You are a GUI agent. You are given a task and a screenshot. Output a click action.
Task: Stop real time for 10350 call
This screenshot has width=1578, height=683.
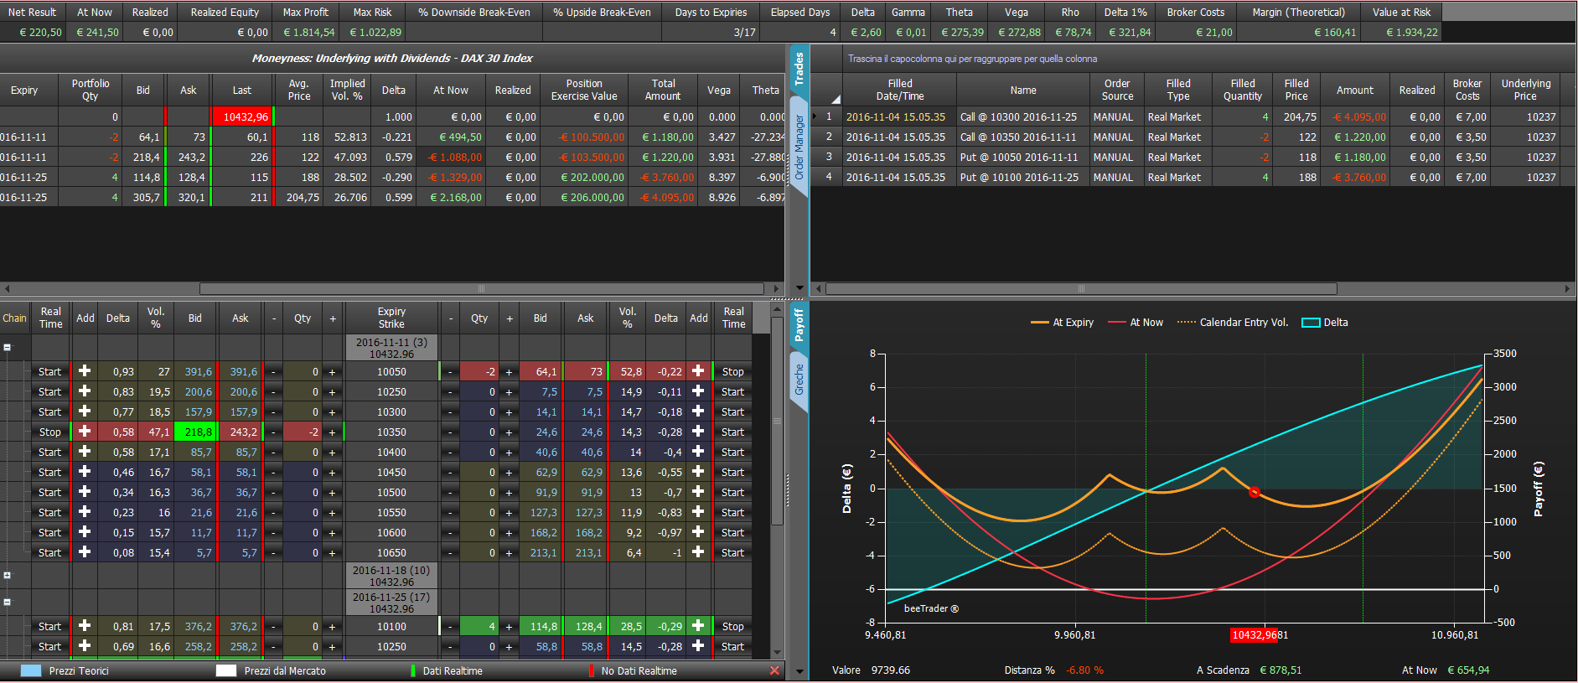pos(50,432)
